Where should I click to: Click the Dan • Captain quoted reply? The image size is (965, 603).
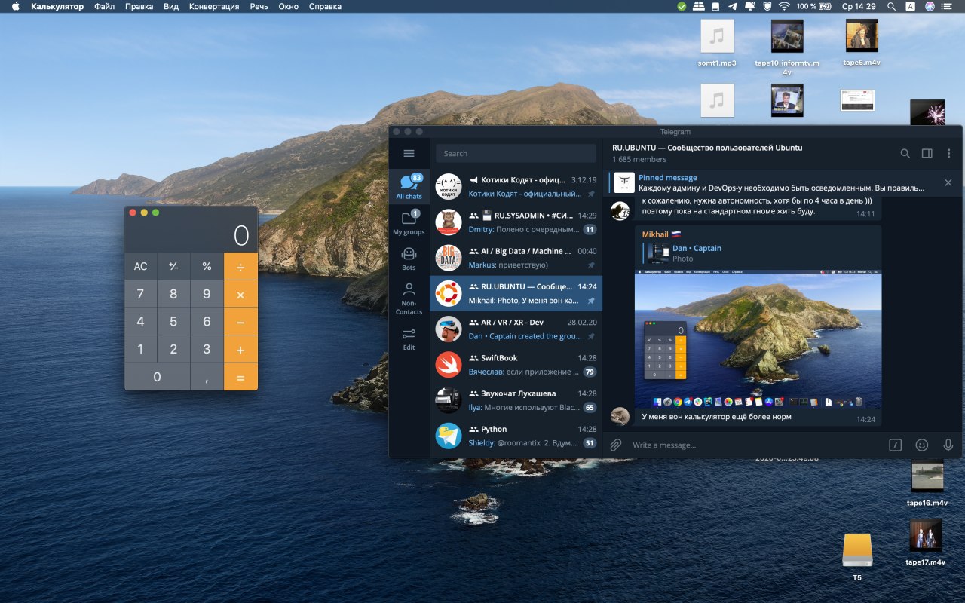[x=758, y=253]
